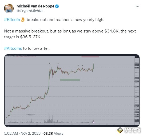Open the three-dot tweet options menu
Image resolution: width=143 pixels, height=136 pixels.
coord(137,6)
